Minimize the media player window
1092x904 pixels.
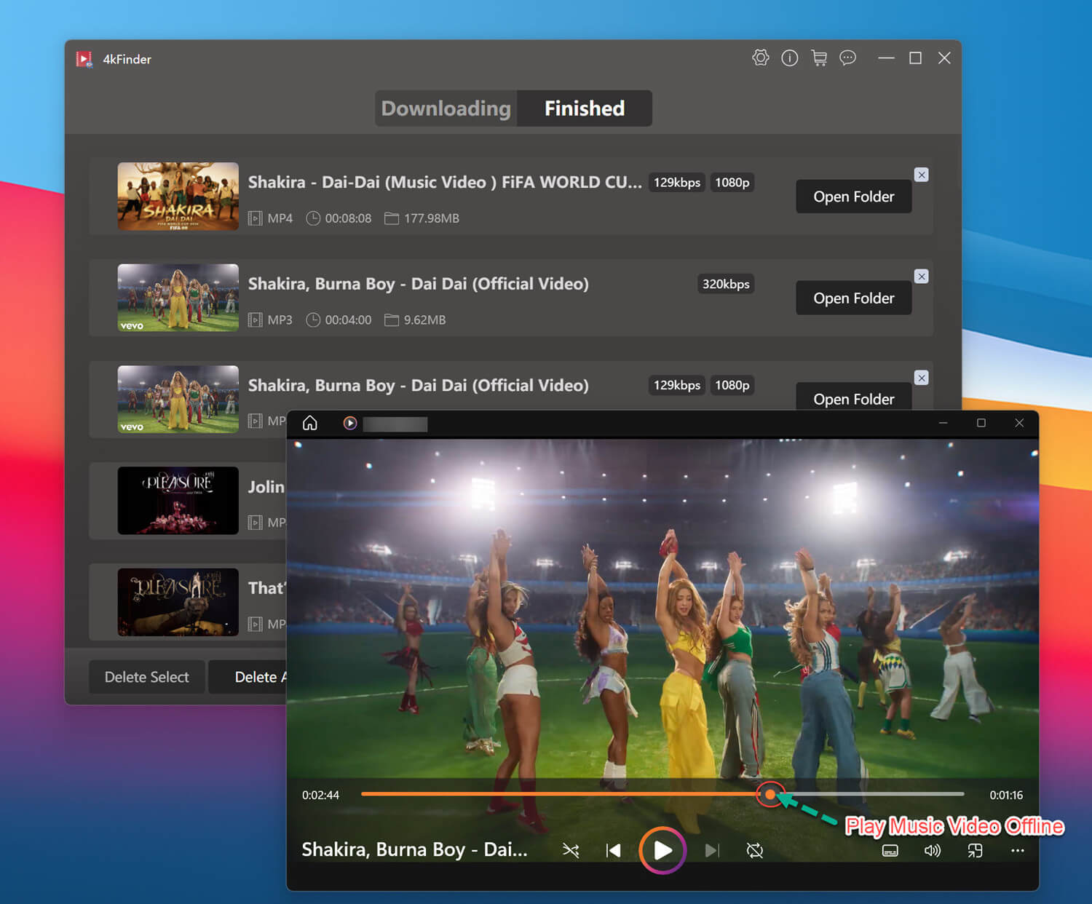coord(943,423)
